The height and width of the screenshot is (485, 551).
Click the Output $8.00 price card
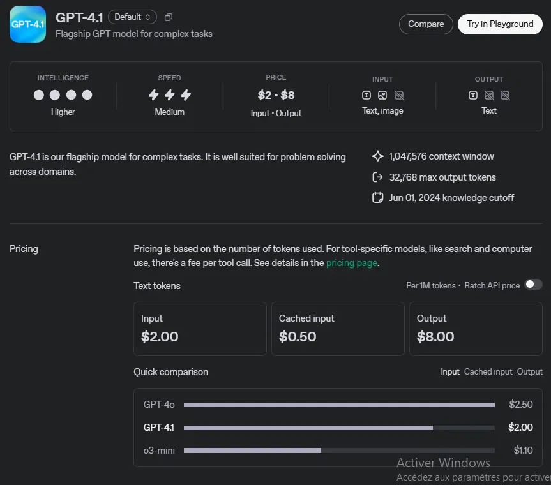point(476,329)
